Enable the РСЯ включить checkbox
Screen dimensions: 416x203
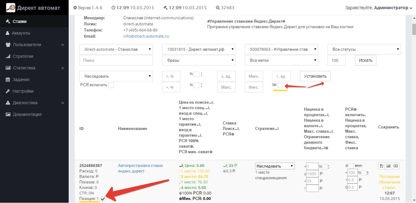tap(111, 85)
